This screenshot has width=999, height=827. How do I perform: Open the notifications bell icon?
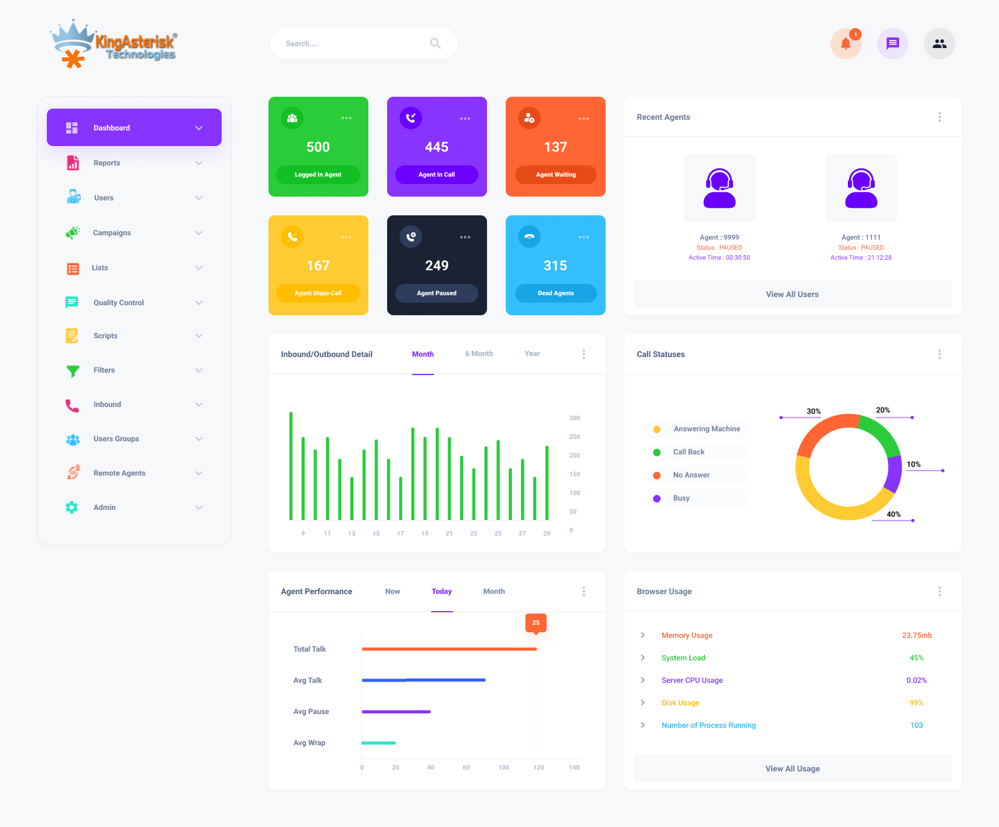point(845,44)
